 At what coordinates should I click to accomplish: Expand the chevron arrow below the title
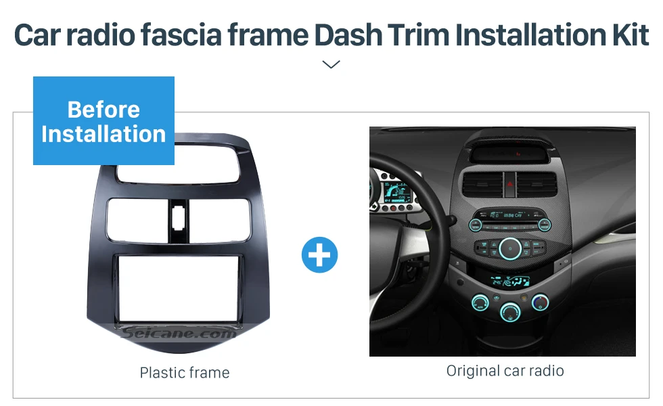[331, 64]
